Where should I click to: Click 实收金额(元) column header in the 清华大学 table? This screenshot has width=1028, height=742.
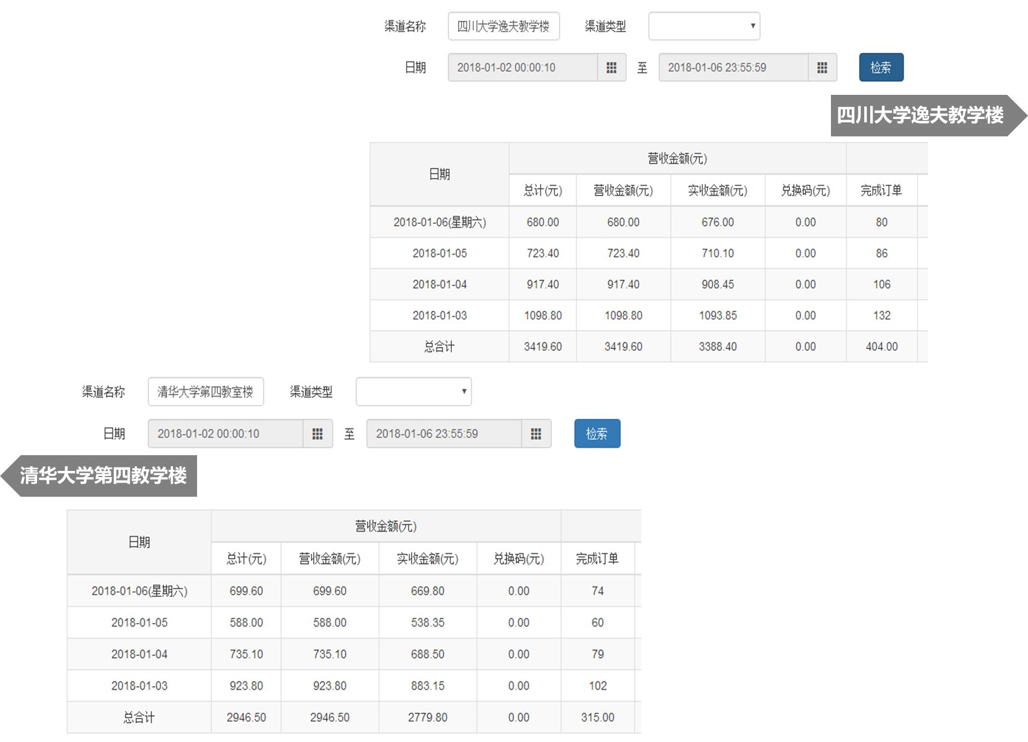pyautogui.click(x=427, y=559)
